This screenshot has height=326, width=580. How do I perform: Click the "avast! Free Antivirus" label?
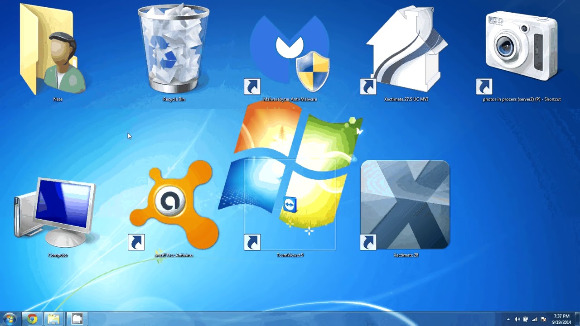click(x=174, y=255)
